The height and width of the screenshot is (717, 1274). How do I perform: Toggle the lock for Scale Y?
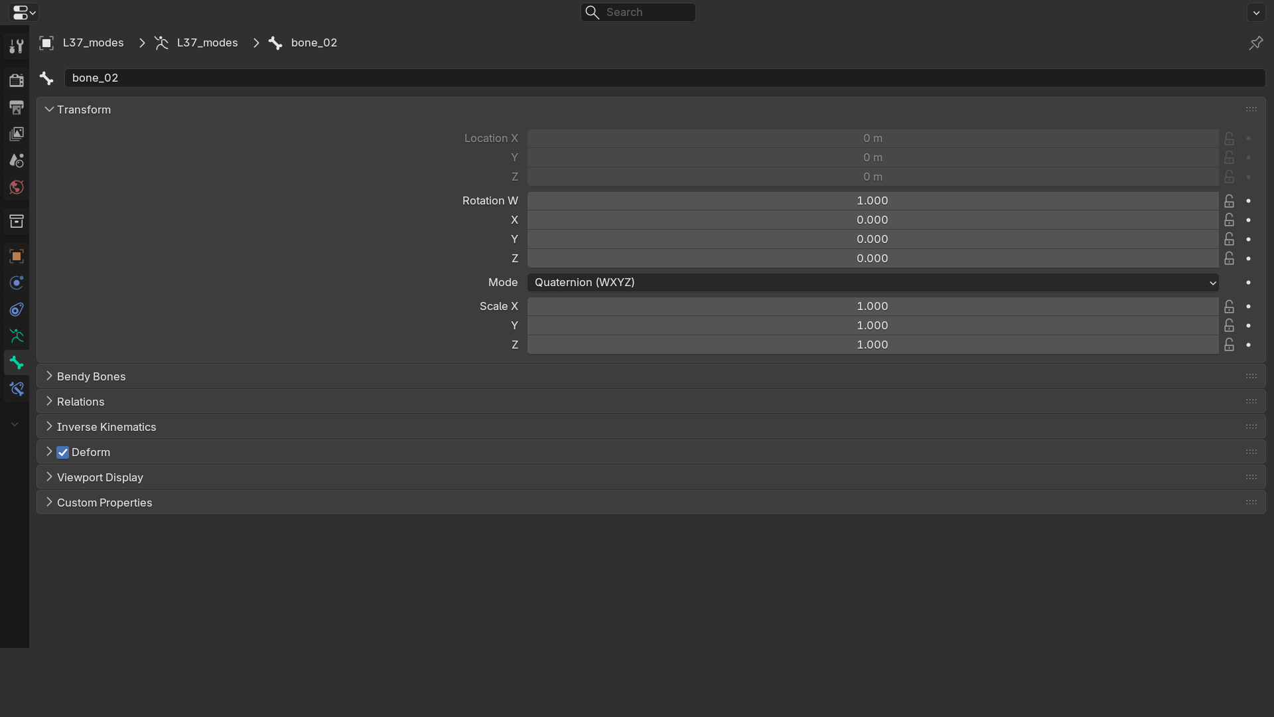(1229, 325)
